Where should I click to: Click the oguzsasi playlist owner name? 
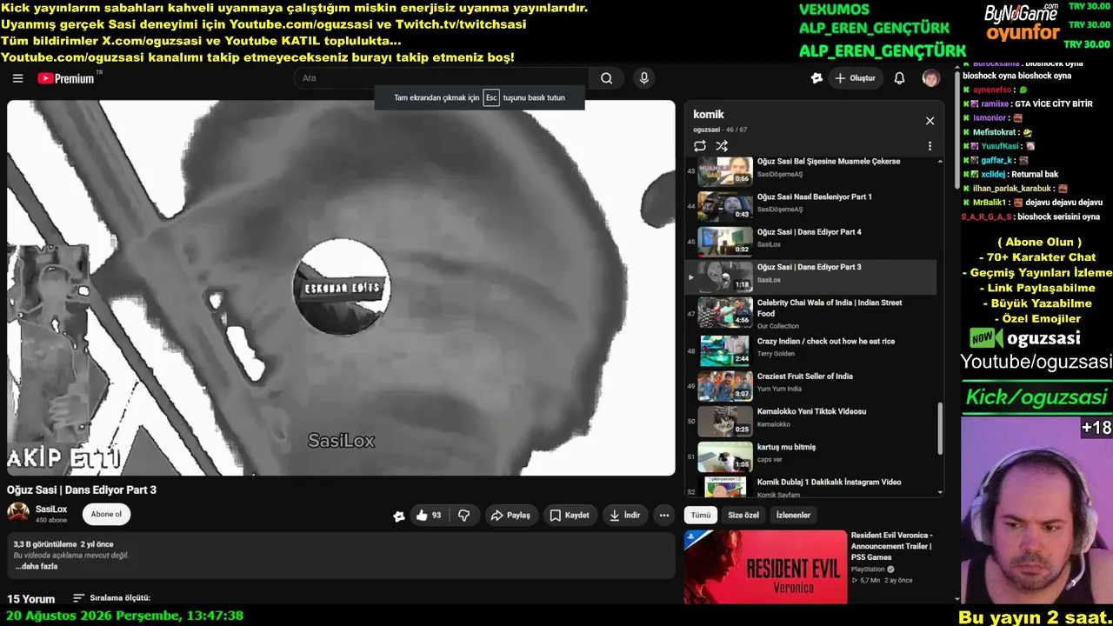(707, 130)
